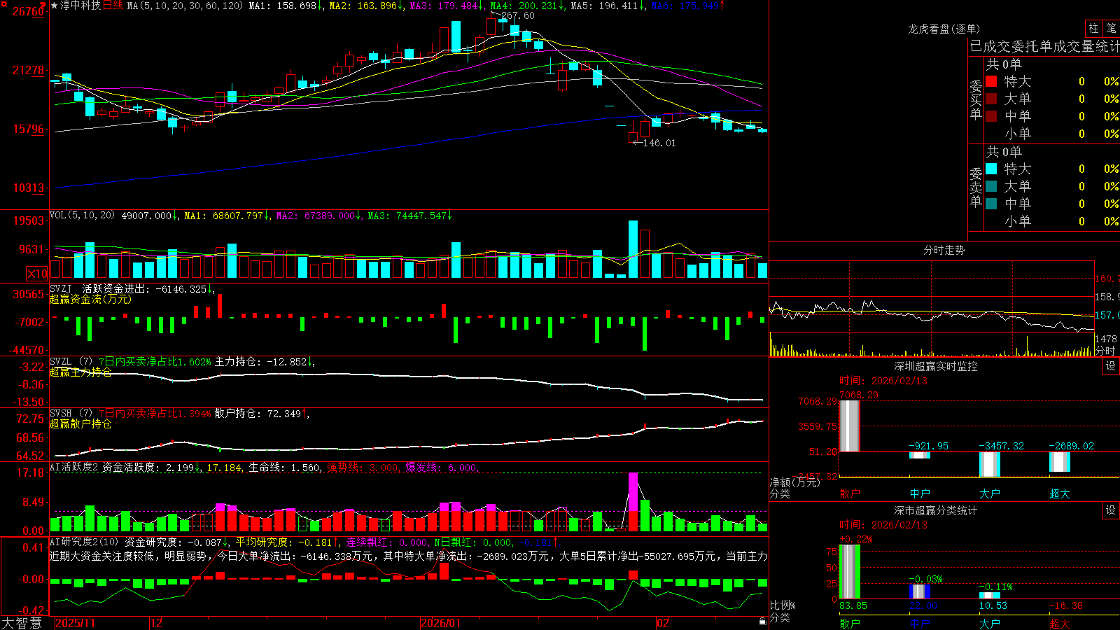1120x630 pixels.
Task: Open the AI研究度2(10) indicator label
Action: click(85, 542)
